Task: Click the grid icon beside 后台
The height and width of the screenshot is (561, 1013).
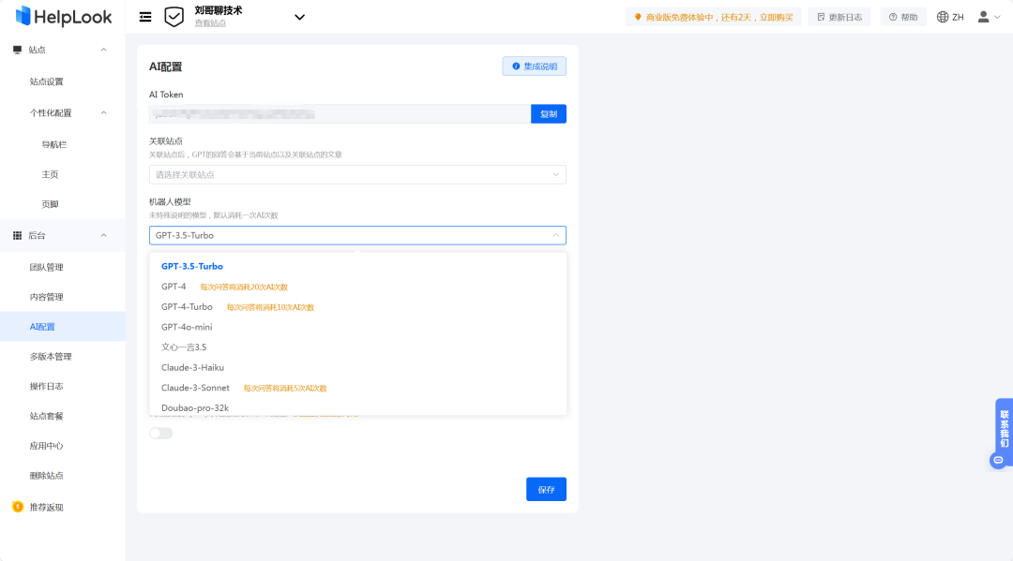Action: (x=18, y=235)
